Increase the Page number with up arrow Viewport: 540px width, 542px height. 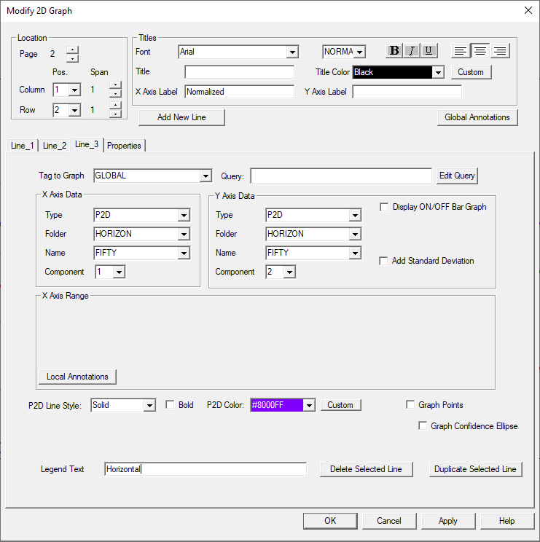72,50
